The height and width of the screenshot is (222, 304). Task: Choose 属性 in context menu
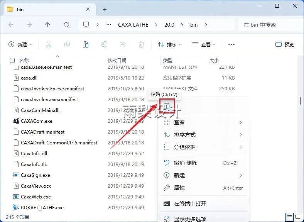[203, 188]
